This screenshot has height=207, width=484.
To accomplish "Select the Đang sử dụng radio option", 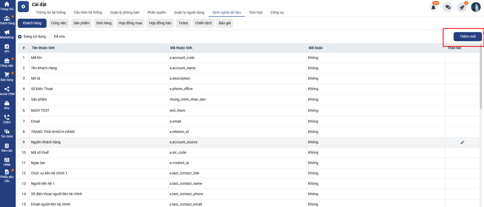I will tap(20, 37).
